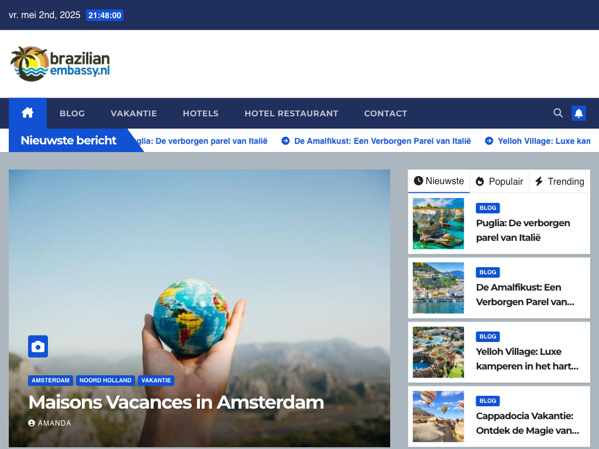Open Maisons Vacances in Amsterdam headline
Screen dimensions: 599x449
pyautogui.click(x=176, y=402)
